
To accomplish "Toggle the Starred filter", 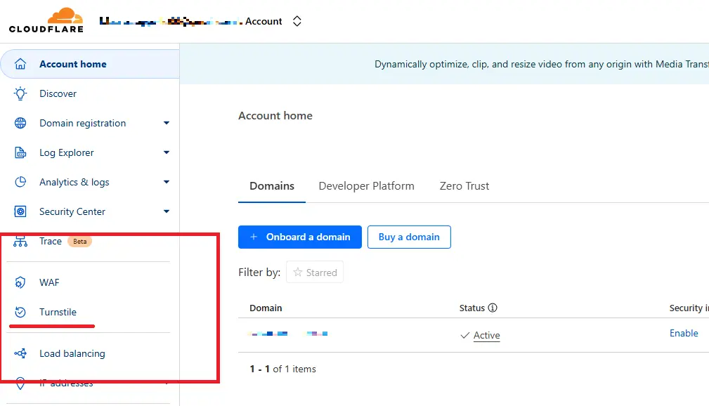I will tap(315, 273).
